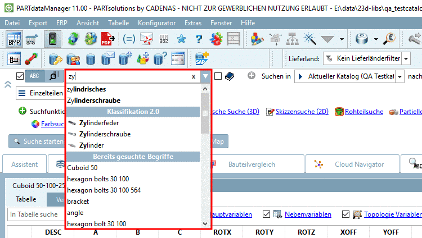Viewport: 422px width, 238px height.
Task: Click the blue star favorites icon
Action: pyautogui.click(x=181, y=39)
